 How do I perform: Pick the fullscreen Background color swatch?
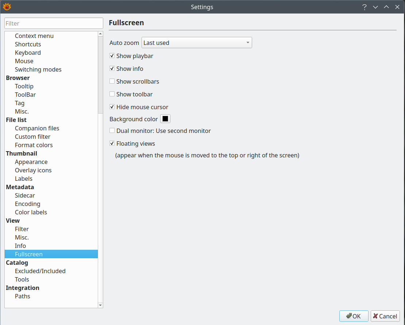coord(165,119)
